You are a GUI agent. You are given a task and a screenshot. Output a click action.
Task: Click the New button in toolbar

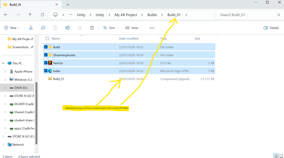12,28
